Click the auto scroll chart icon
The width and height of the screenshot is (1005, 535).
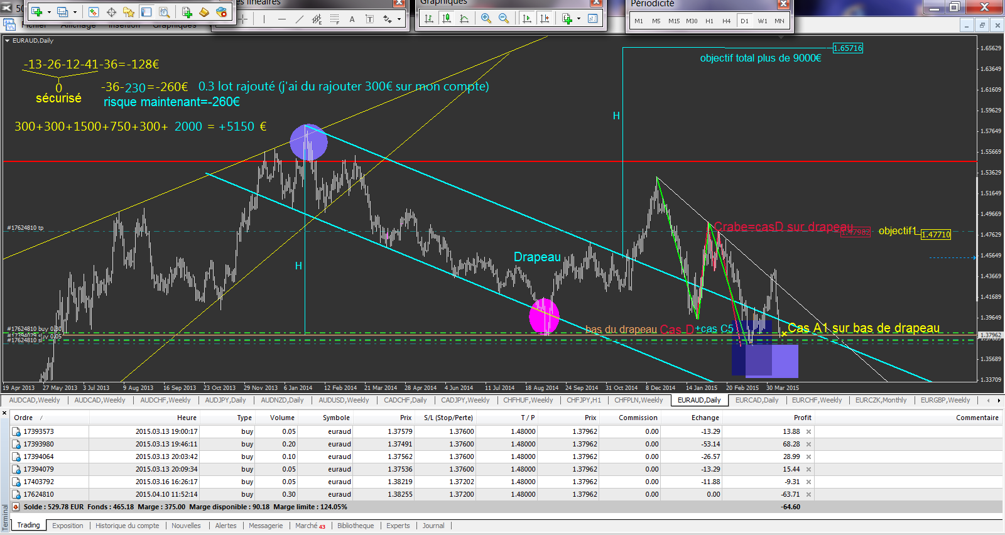526,18
